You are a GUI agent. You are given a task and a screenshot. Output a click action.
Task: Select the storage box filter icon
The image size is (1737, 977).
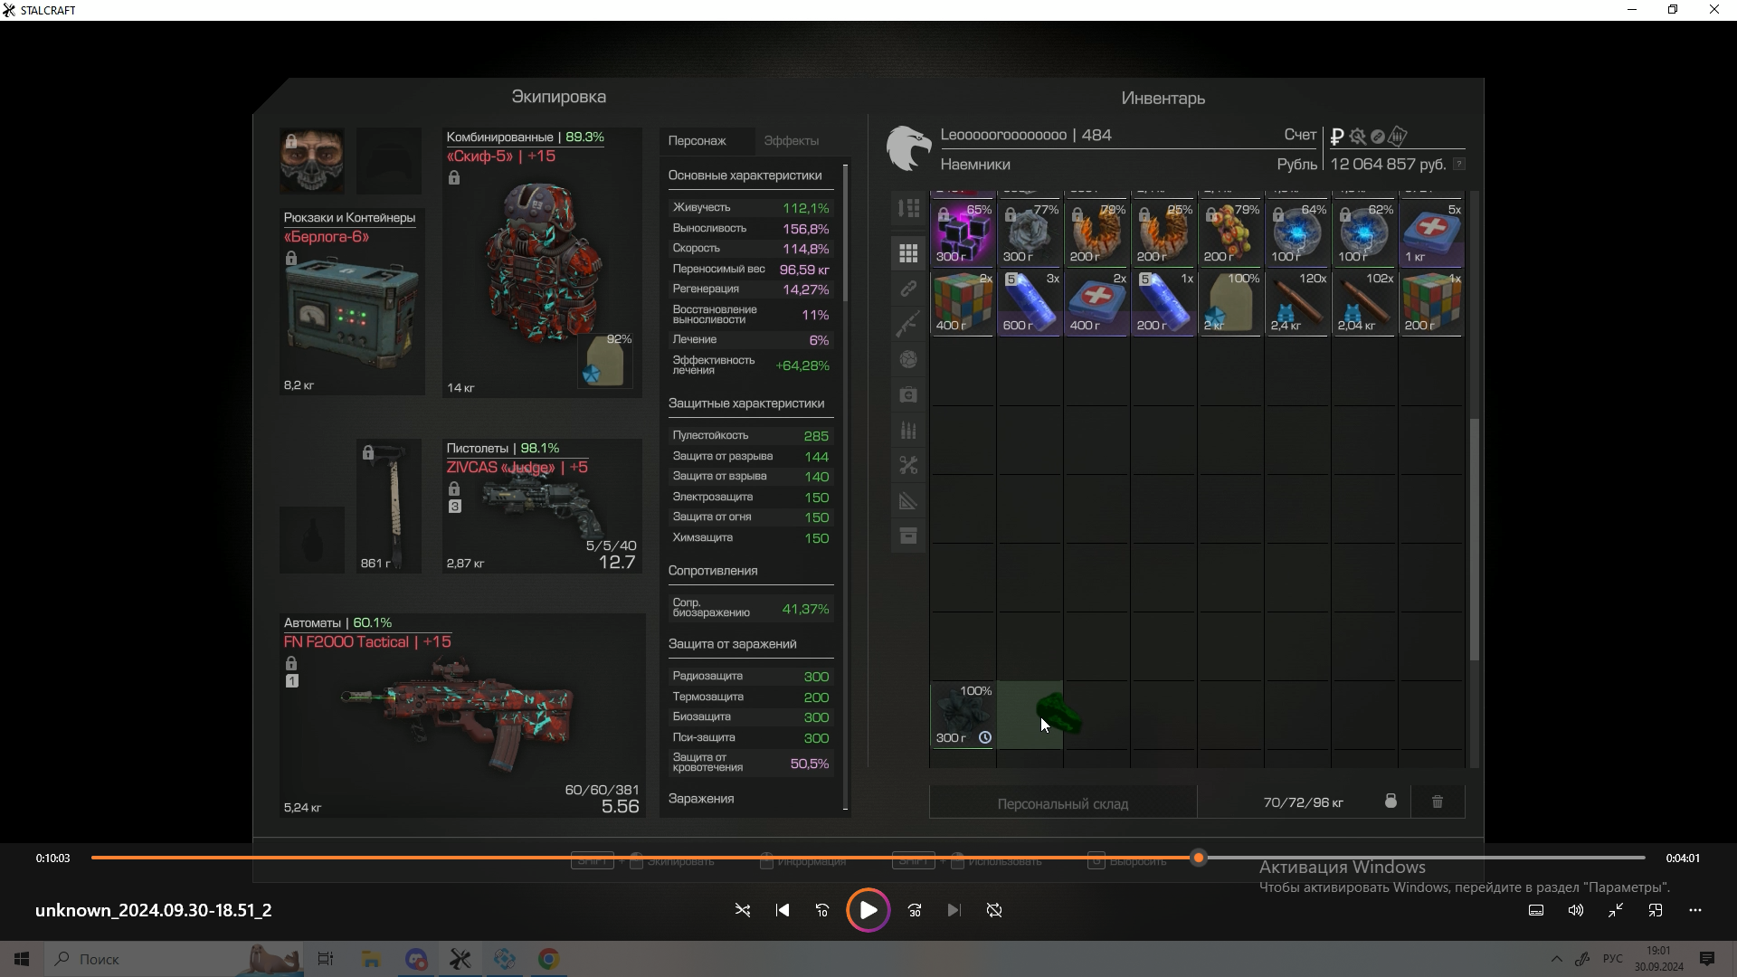pyautogui.click(x=908, y=536)
